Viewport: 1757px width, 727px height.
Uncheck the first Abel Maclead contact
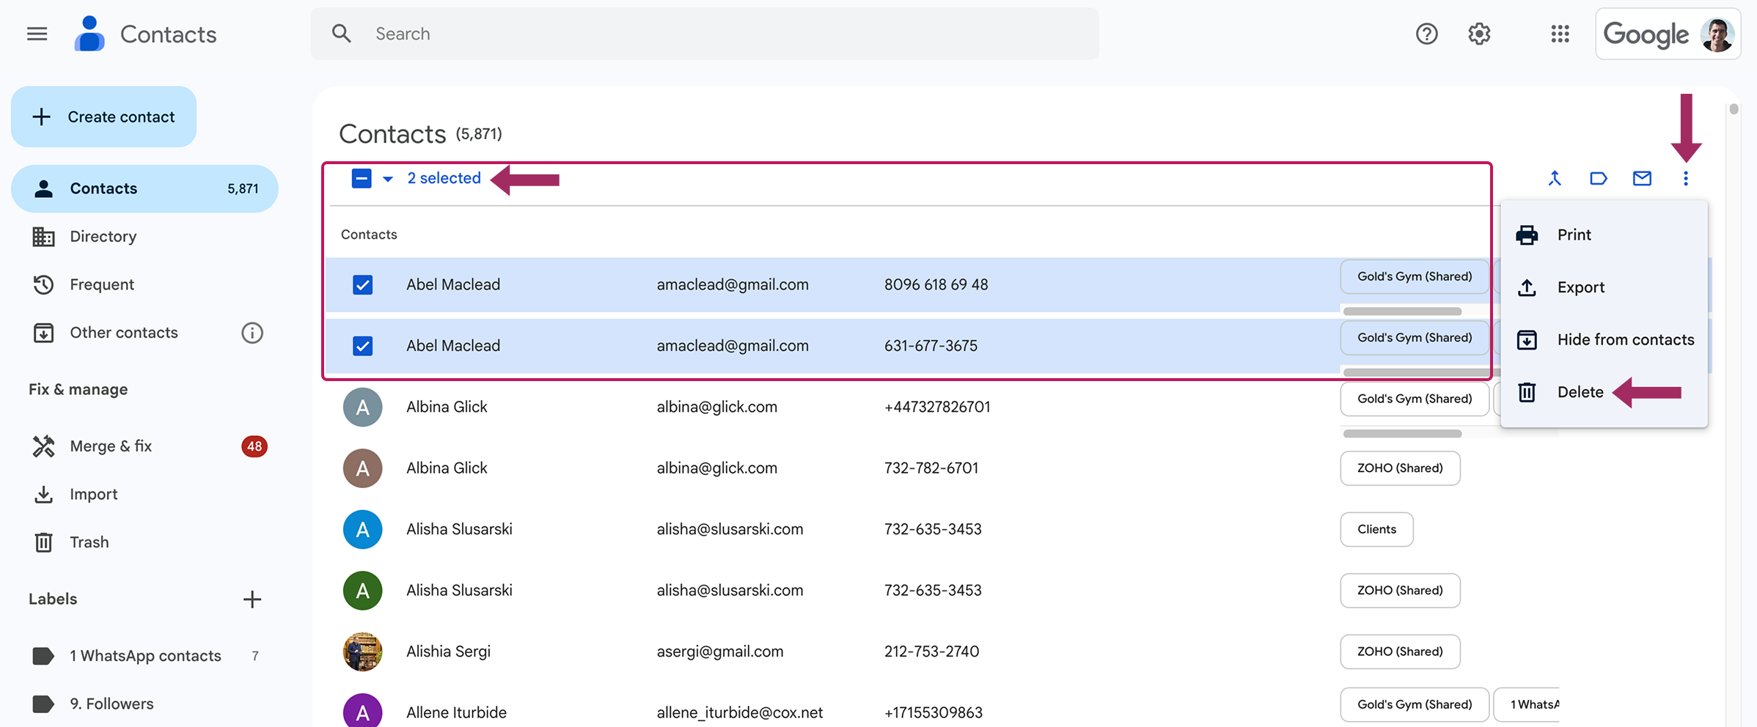point(362,284)
